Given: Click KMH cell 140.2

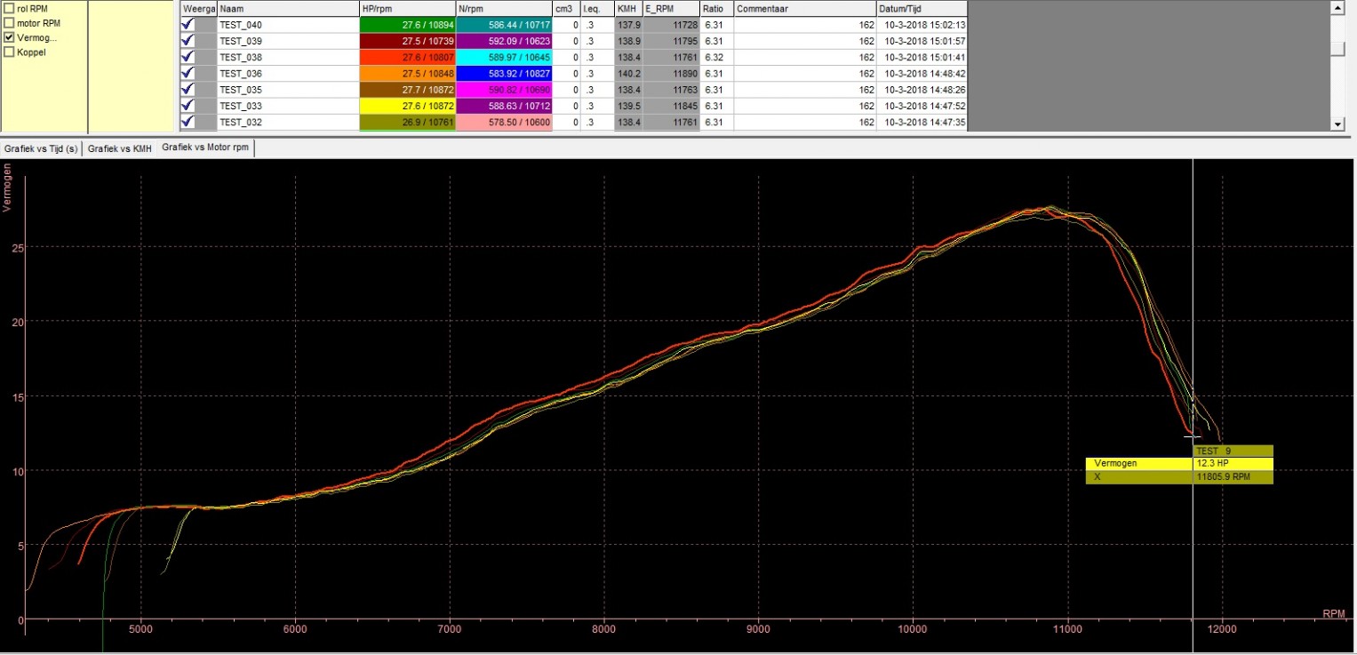Looking at the screenshot, I should pos(628,73).
